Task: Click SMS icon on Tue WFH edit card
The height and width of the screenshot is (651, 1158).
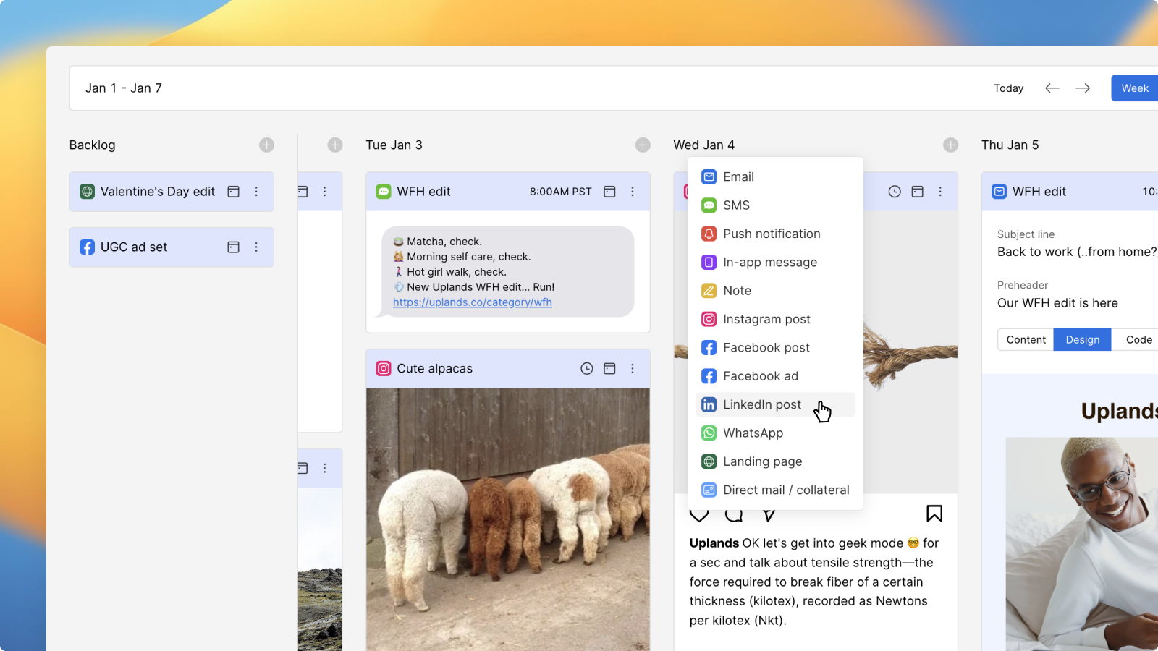Action: pyautogui.click(x=384, y=192)
